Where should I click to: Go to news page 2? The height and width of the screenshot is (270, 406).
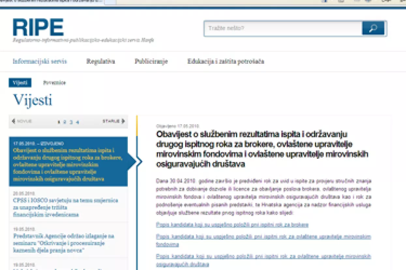(x=65, y=122)
